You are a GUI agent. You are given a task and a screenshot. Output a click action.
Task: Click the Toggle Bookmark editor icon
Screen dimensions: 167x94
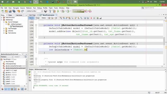(81, 18)
